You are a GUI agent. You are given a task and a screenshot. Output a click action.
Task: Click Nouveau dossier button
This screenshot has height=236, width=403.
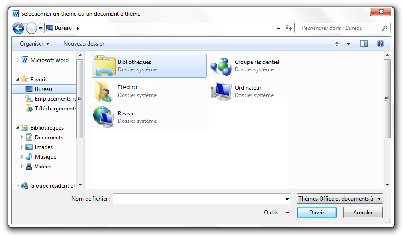(x=84, y=44)
